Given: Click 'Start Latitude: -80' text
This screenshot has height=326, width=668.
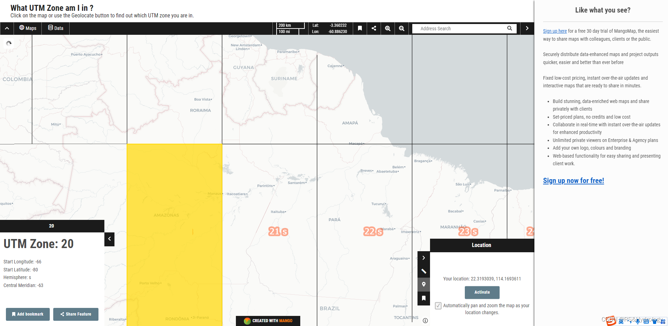Looking at the screenshot, I should click(21, 270).
